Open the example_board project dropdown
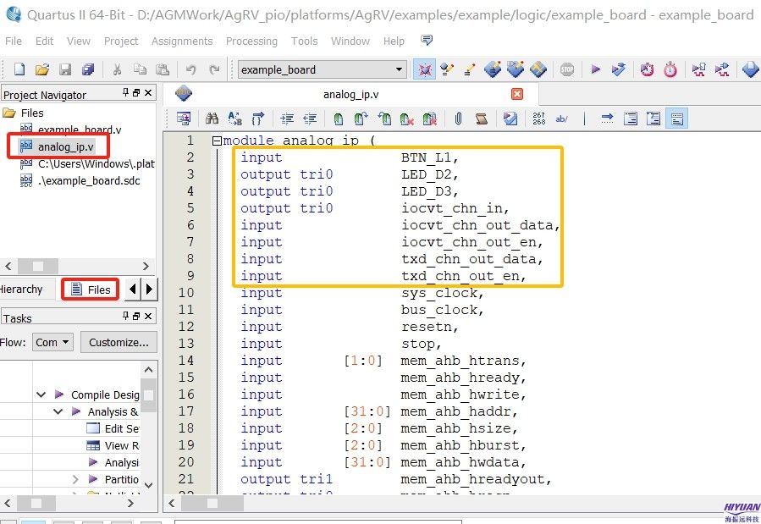This screenshot has height=524, width=761. (x=400, y=70)
